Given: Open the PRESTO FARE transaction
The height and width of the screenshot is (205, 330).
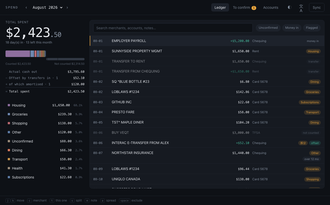Looking at the screenshot, I should tap(207, 112).
